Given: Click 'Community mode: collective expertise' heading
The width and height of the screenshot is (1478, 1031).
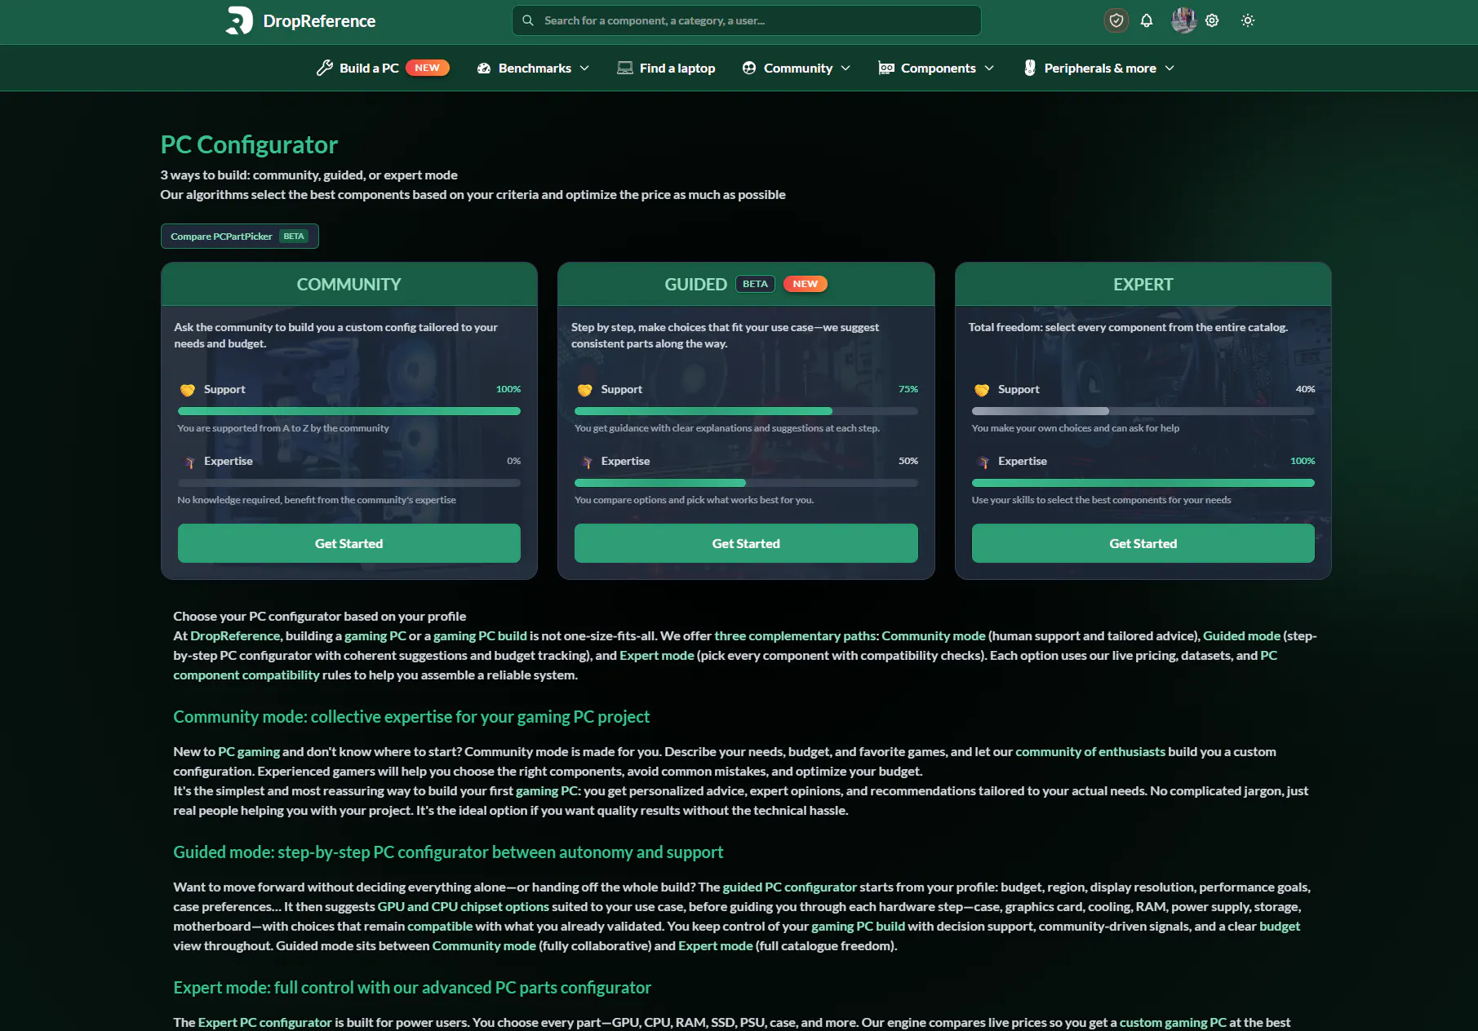Looking at the screenshot, I should (411, 717).
